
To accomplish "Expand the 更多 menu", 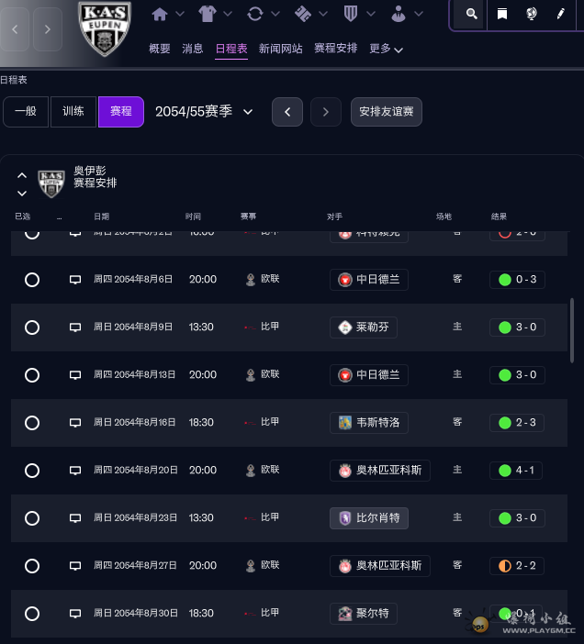I will (x=386, y=49).
